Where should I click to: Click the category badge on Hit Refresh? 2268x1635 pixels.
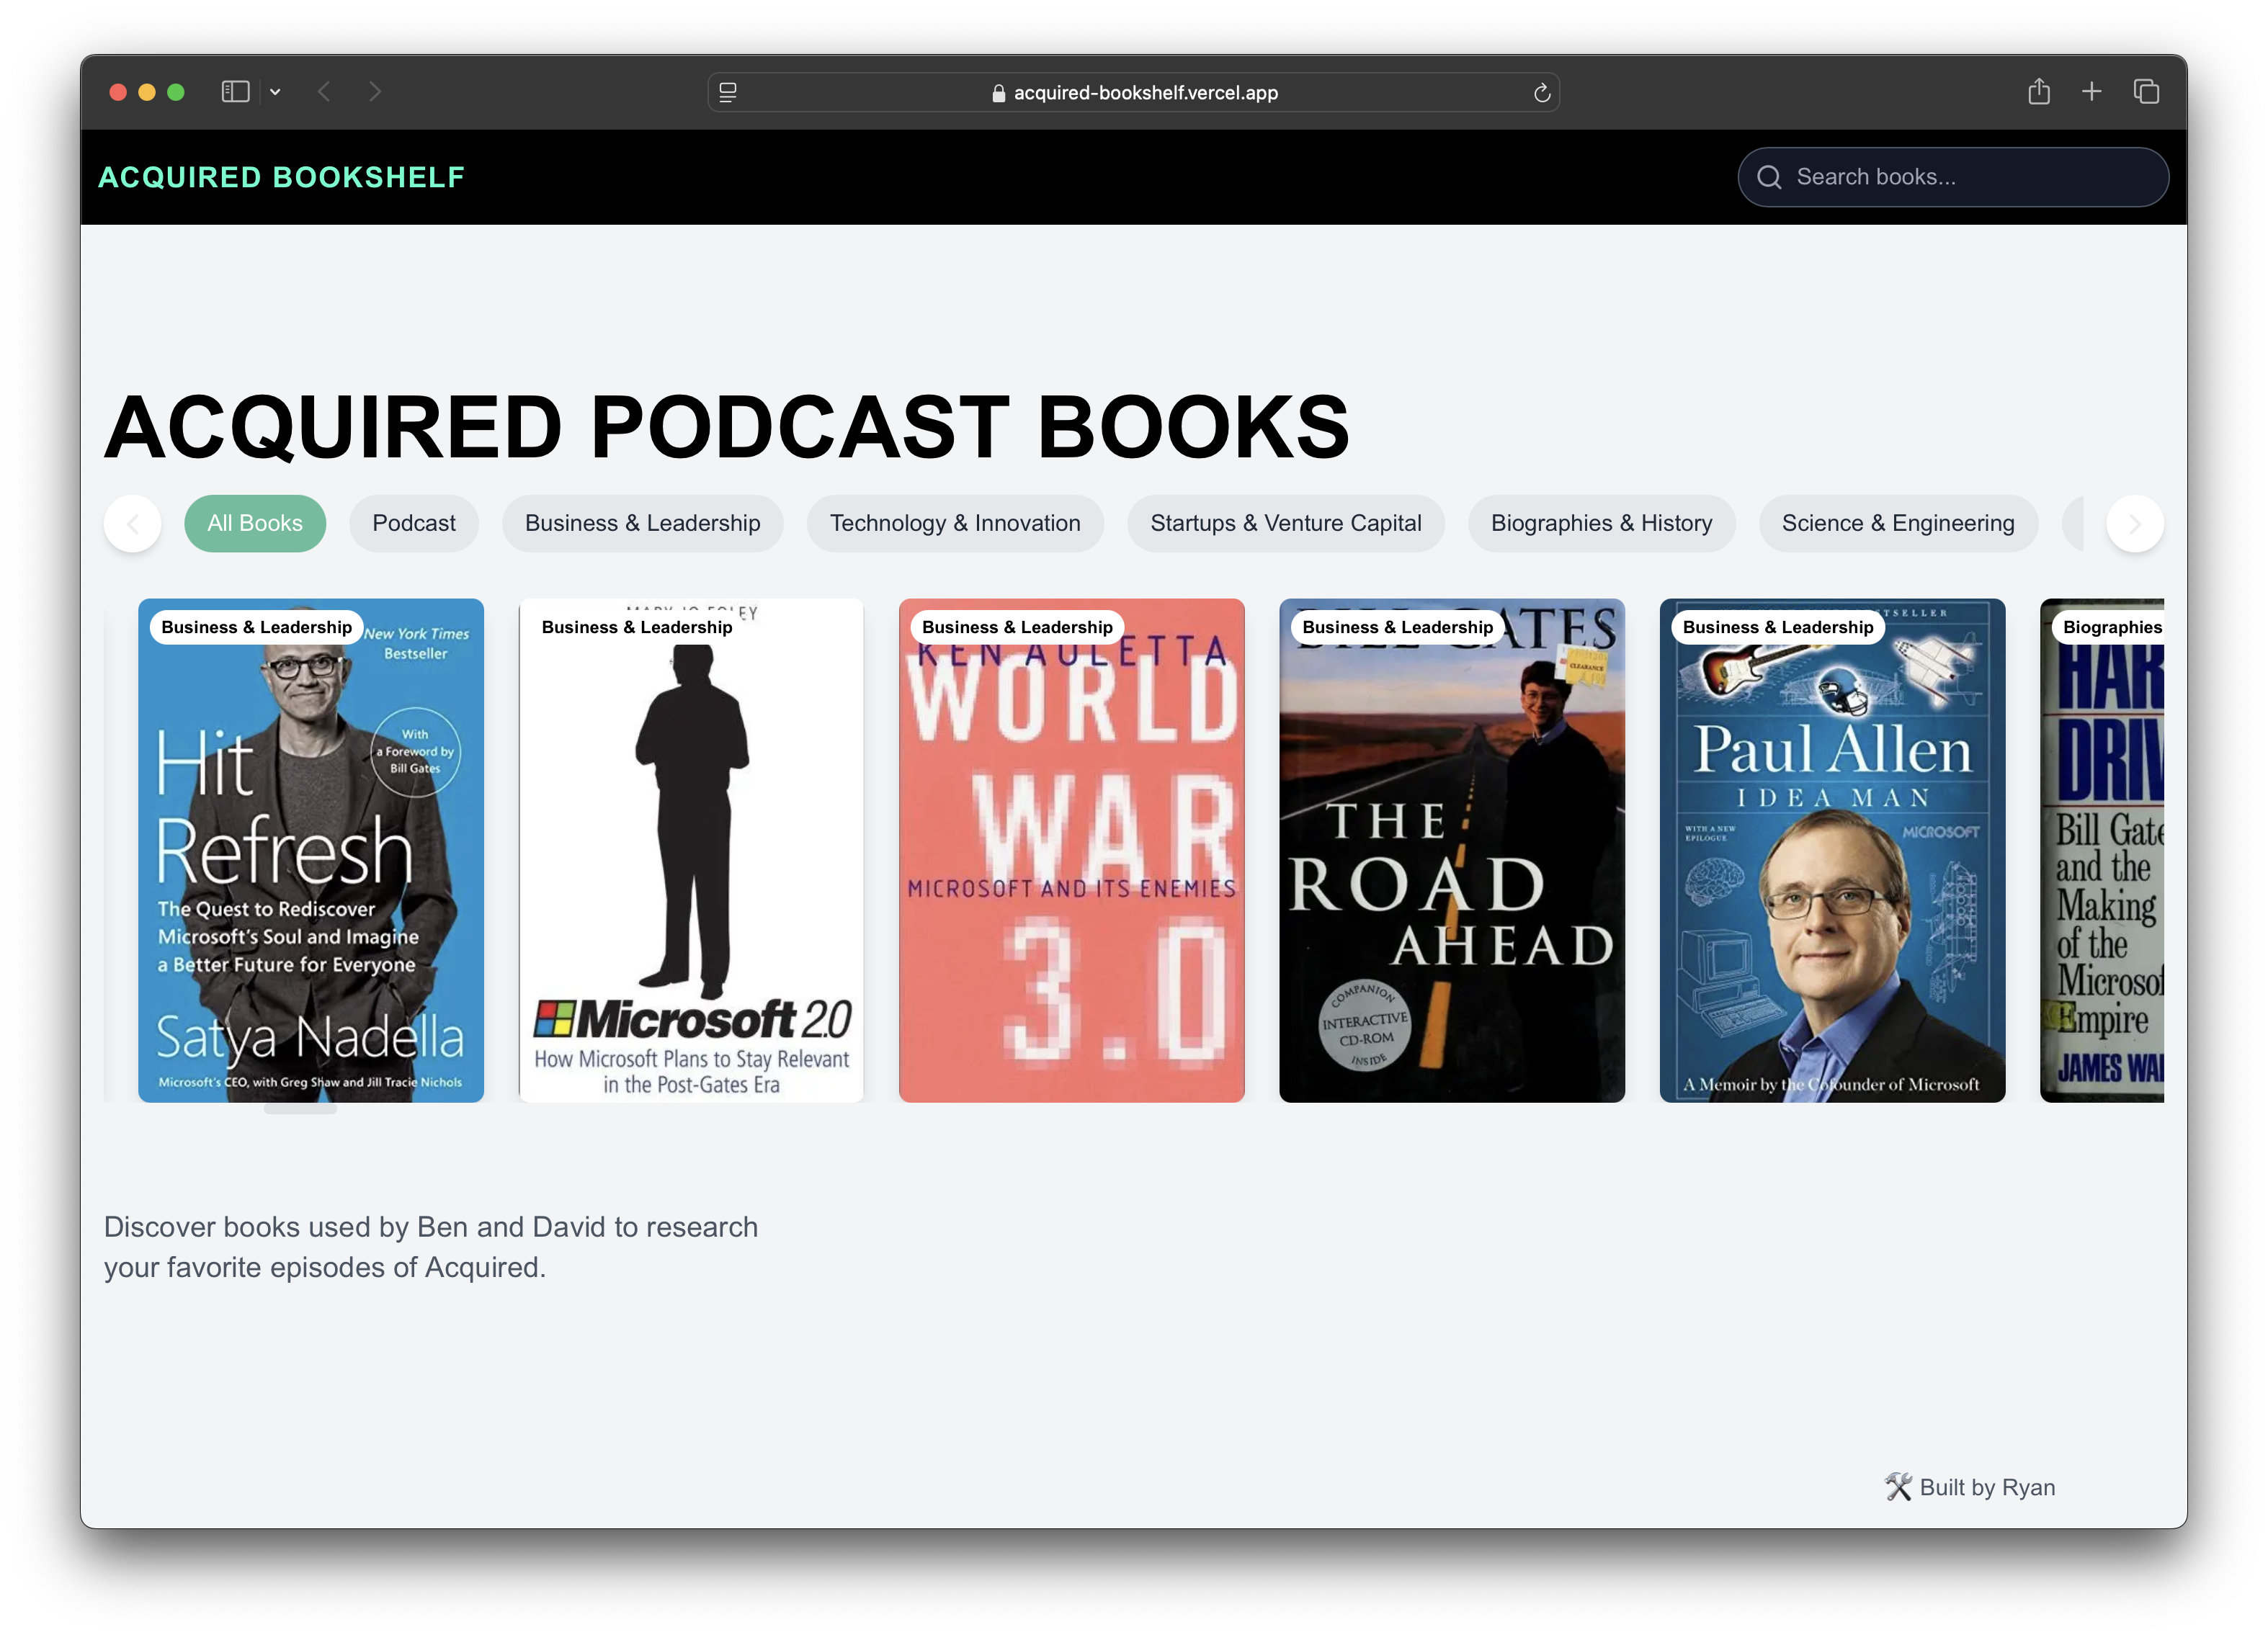(257, 627)
